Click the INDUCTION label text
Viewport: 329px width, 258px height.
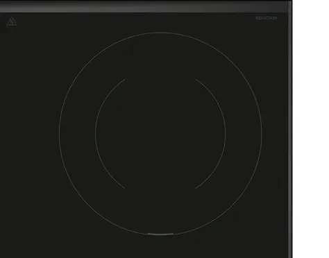pyautogui.click(x=266, y=18)
